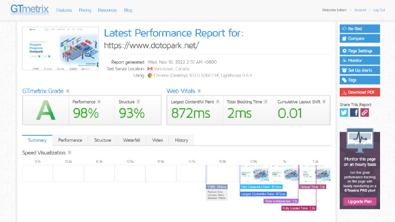Viewport: 395px width, 222px height.
Task: Click the 1s filmstrip frame
Action: click(x=284, y=173)
